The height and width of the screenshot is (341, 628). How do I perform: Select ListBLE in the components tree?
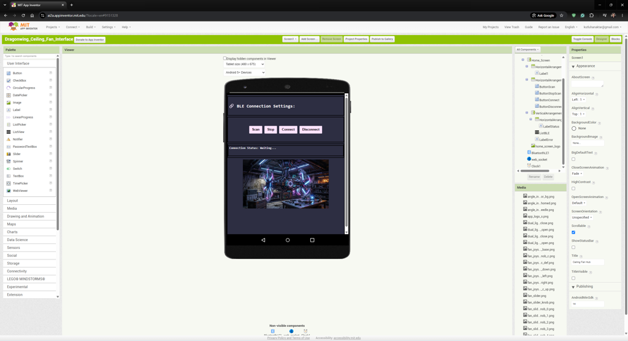(x=544, y=133)
